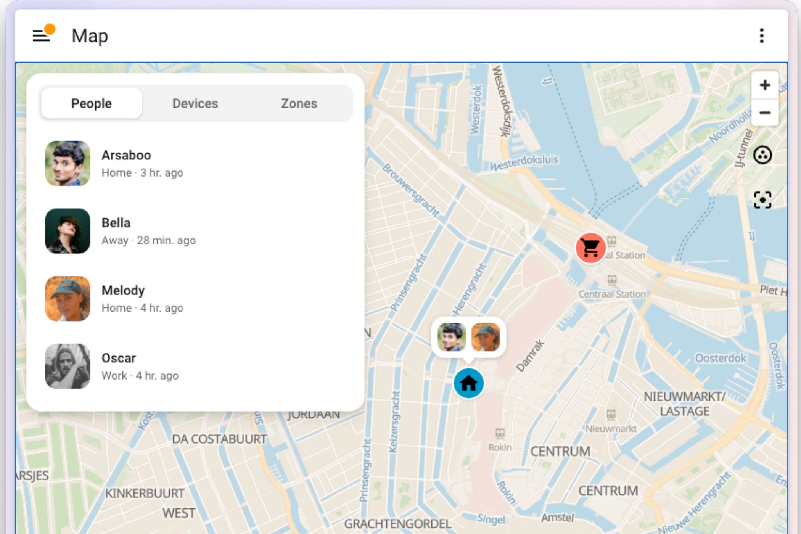Open the three-dot overflow menu
This screenshot has height=534, width=801.
pos(761,36)
